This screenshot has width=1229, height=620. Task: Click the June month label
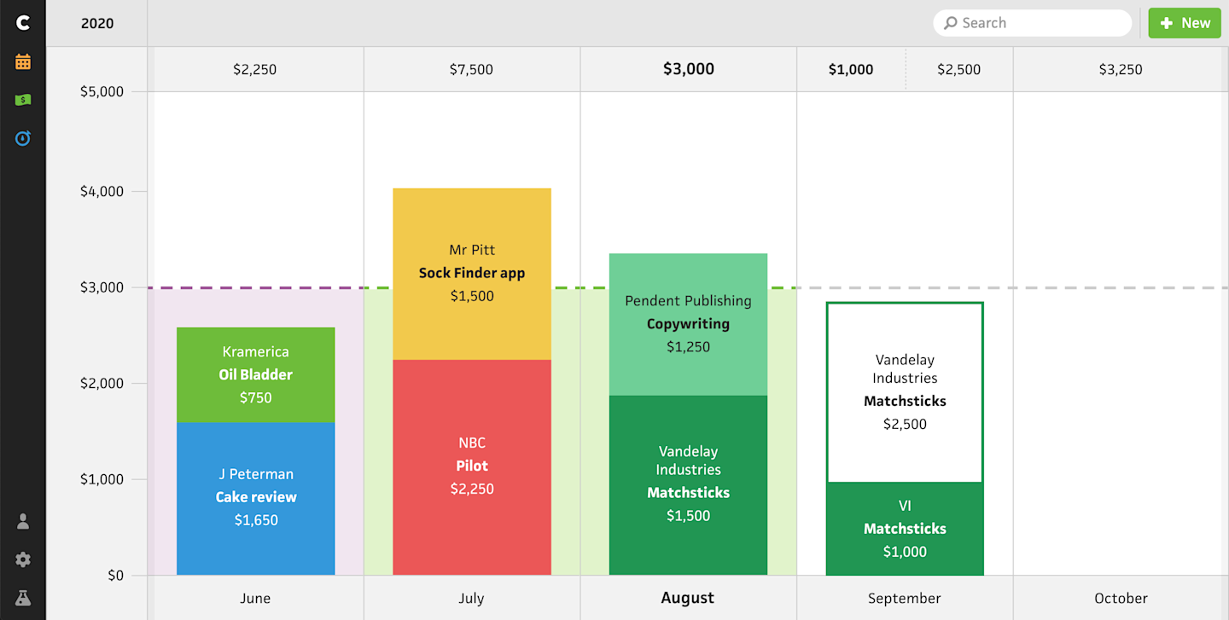pyautogui.click(x=255, y=599)
